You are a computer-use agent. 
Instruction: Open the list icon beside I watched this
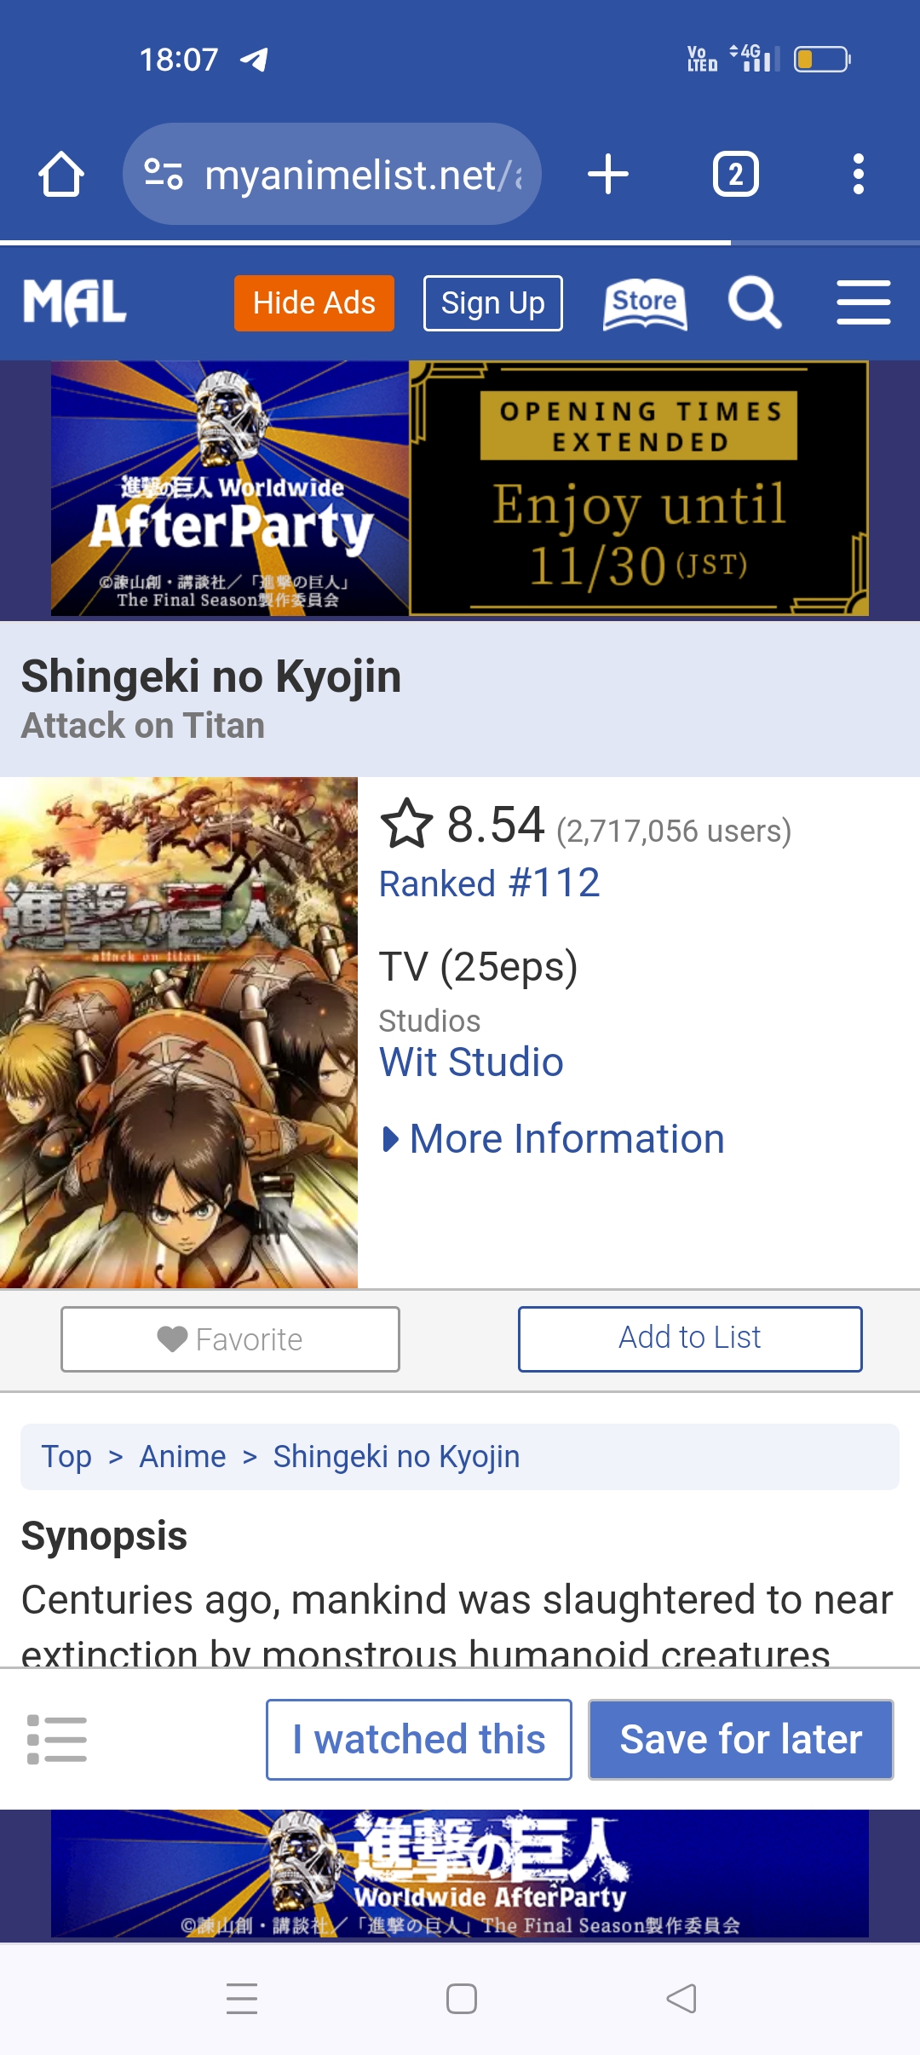click(57, 1739)
